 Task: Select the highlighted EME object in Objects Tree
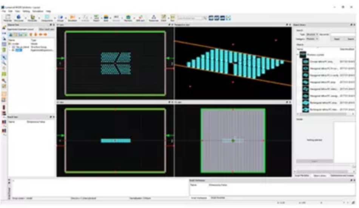point(19,50)
